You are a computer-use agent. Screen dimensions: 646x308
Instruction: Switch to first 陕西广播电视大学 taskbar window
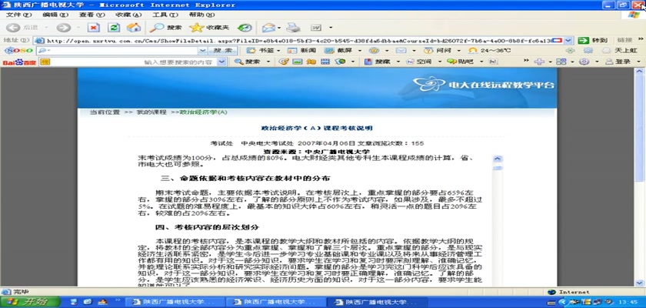click(174, 302)
